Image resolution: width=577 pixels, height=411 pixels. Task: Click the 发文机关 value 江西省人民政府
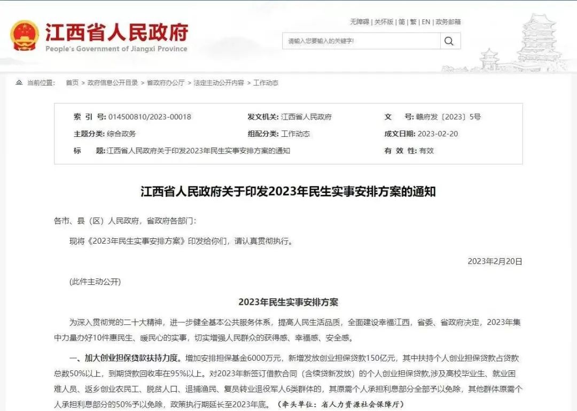(306, 117)
